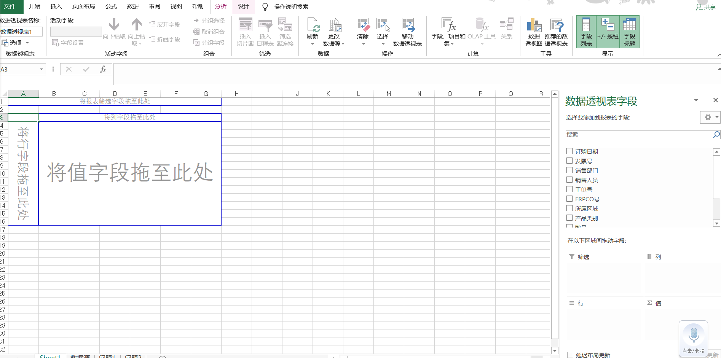Click 分组选择 button
The width and height of the screenshot is (721, 358).
tap(209, 21)
